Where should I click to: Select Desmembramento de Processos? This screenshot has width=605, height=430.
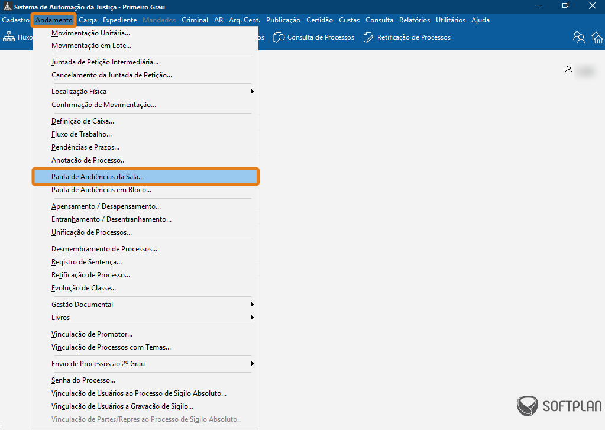coord(145,249)
